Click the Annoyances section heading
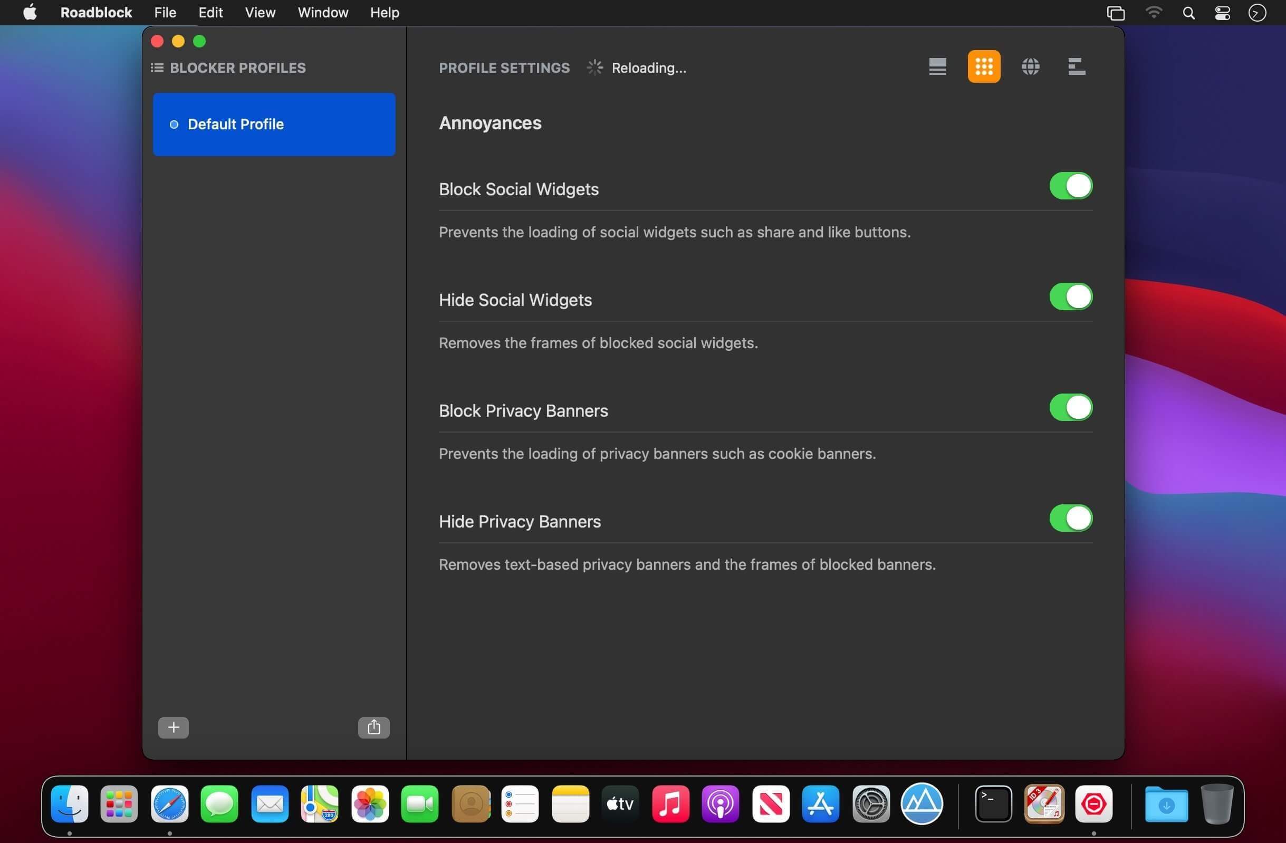The height and width of the screenshot is (843, 1286). tap(490, 123)
